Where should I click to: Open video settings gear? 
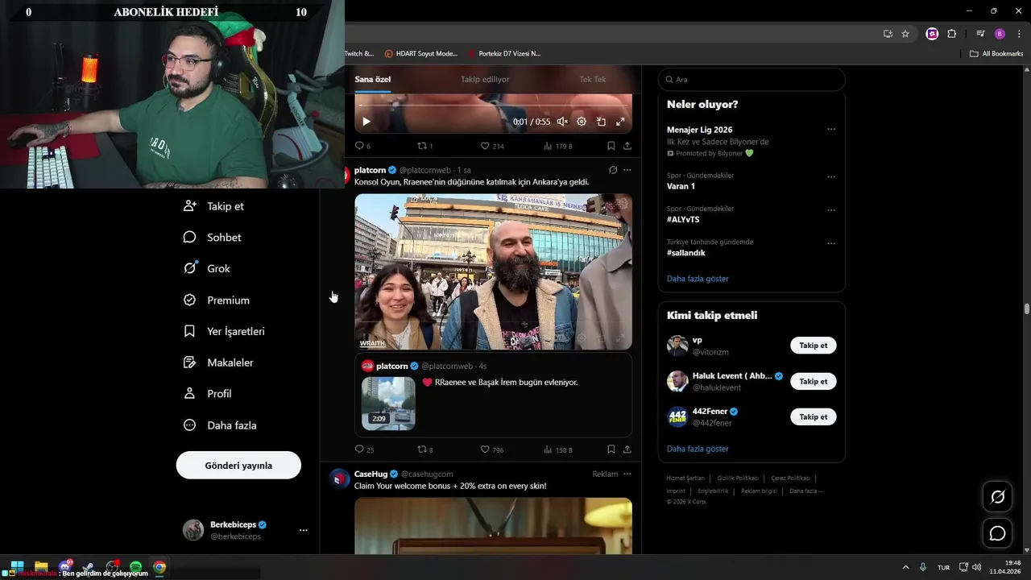582,122
